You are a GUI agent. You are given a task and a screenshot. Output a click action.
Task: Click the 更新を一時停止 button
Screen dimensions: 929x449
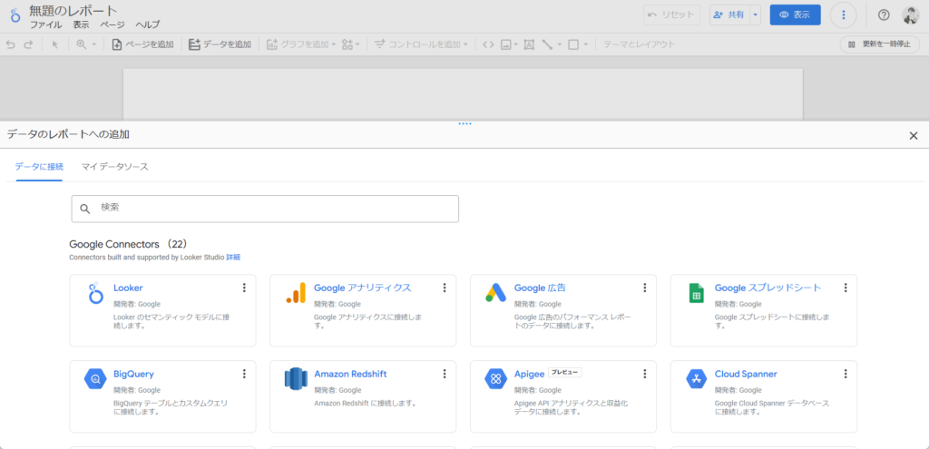[879, 44]
